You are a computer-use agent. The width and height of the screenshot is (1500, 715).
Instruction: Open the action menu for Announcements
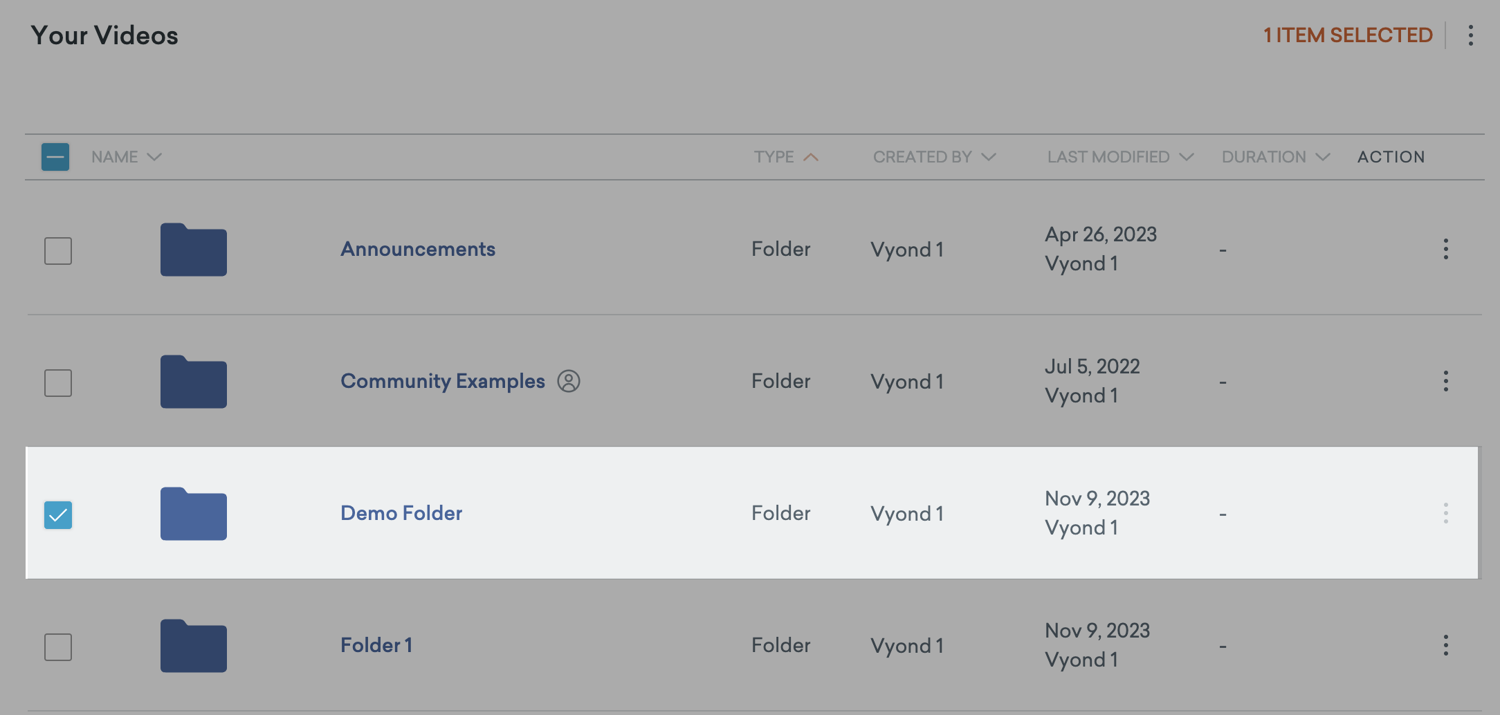click(1446, 250)
